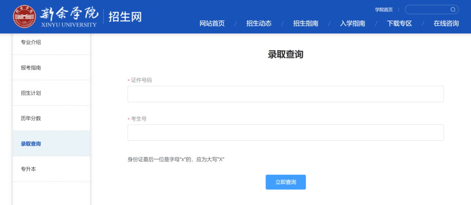Select 录取查询 in the sidebar
471x205 pixels.
coord(51,143)
